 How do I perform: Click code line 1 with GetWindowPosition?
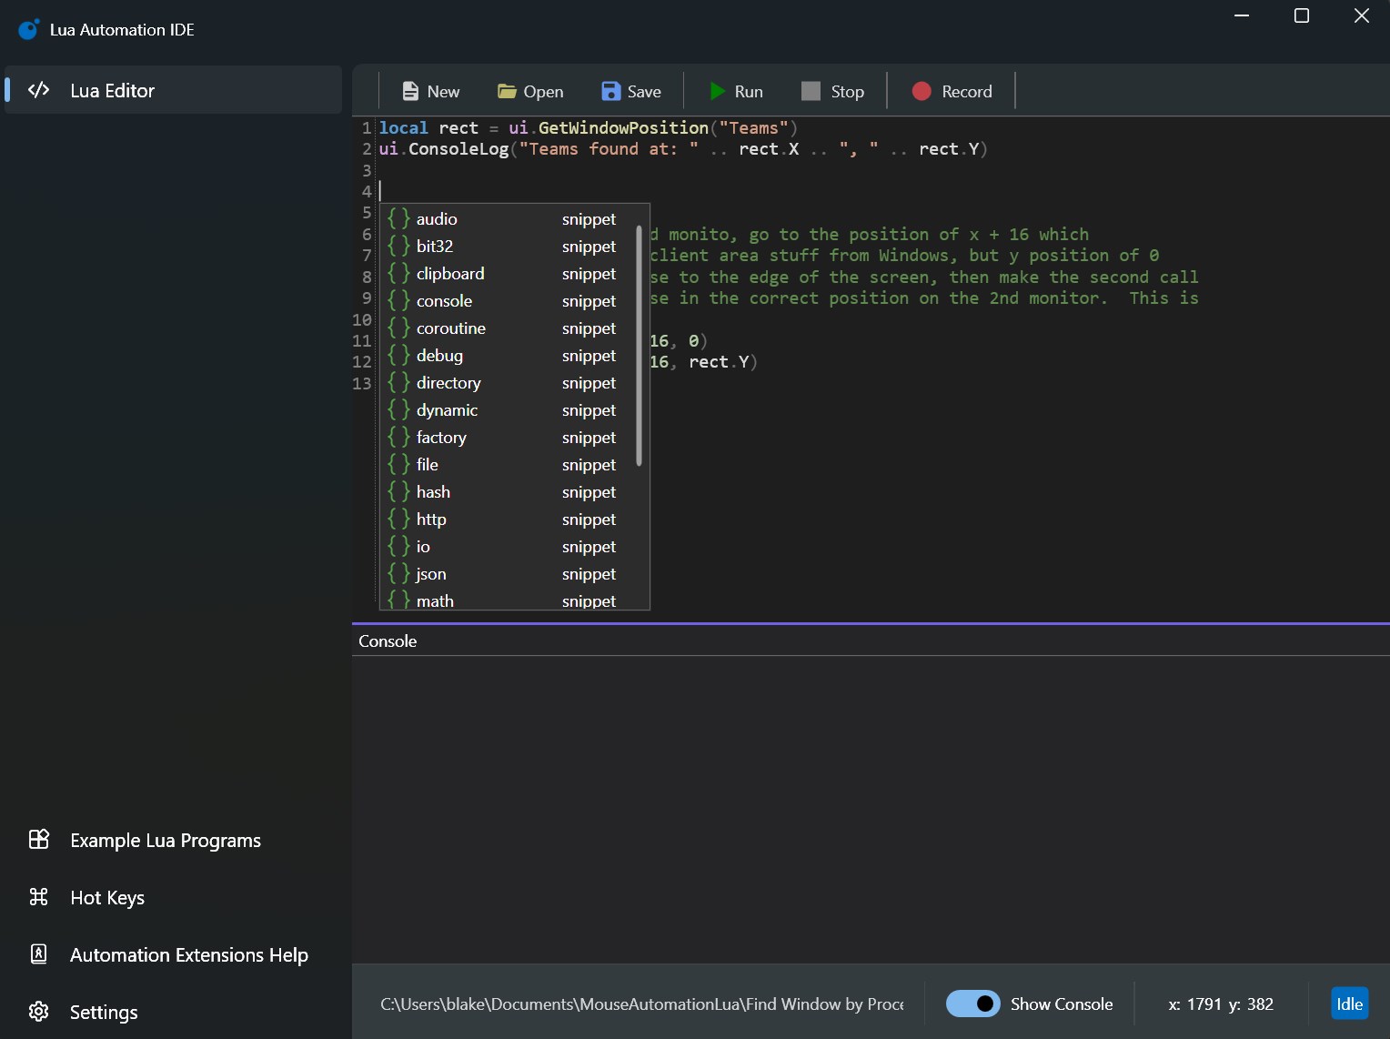point(588,127)
